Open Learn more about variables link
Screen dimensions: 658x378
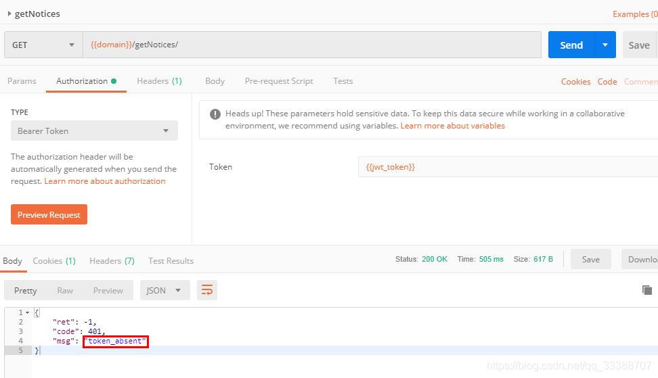tap(452, 126)
